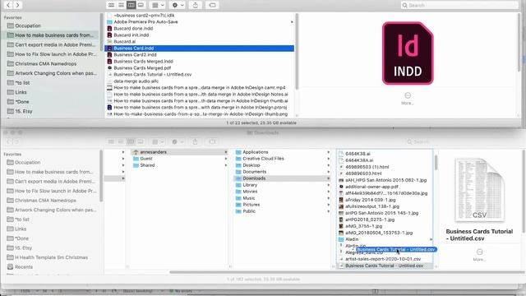The image size is (526, 296).
Task: Click the Search field in Downloads window
Action: [462, 141]
